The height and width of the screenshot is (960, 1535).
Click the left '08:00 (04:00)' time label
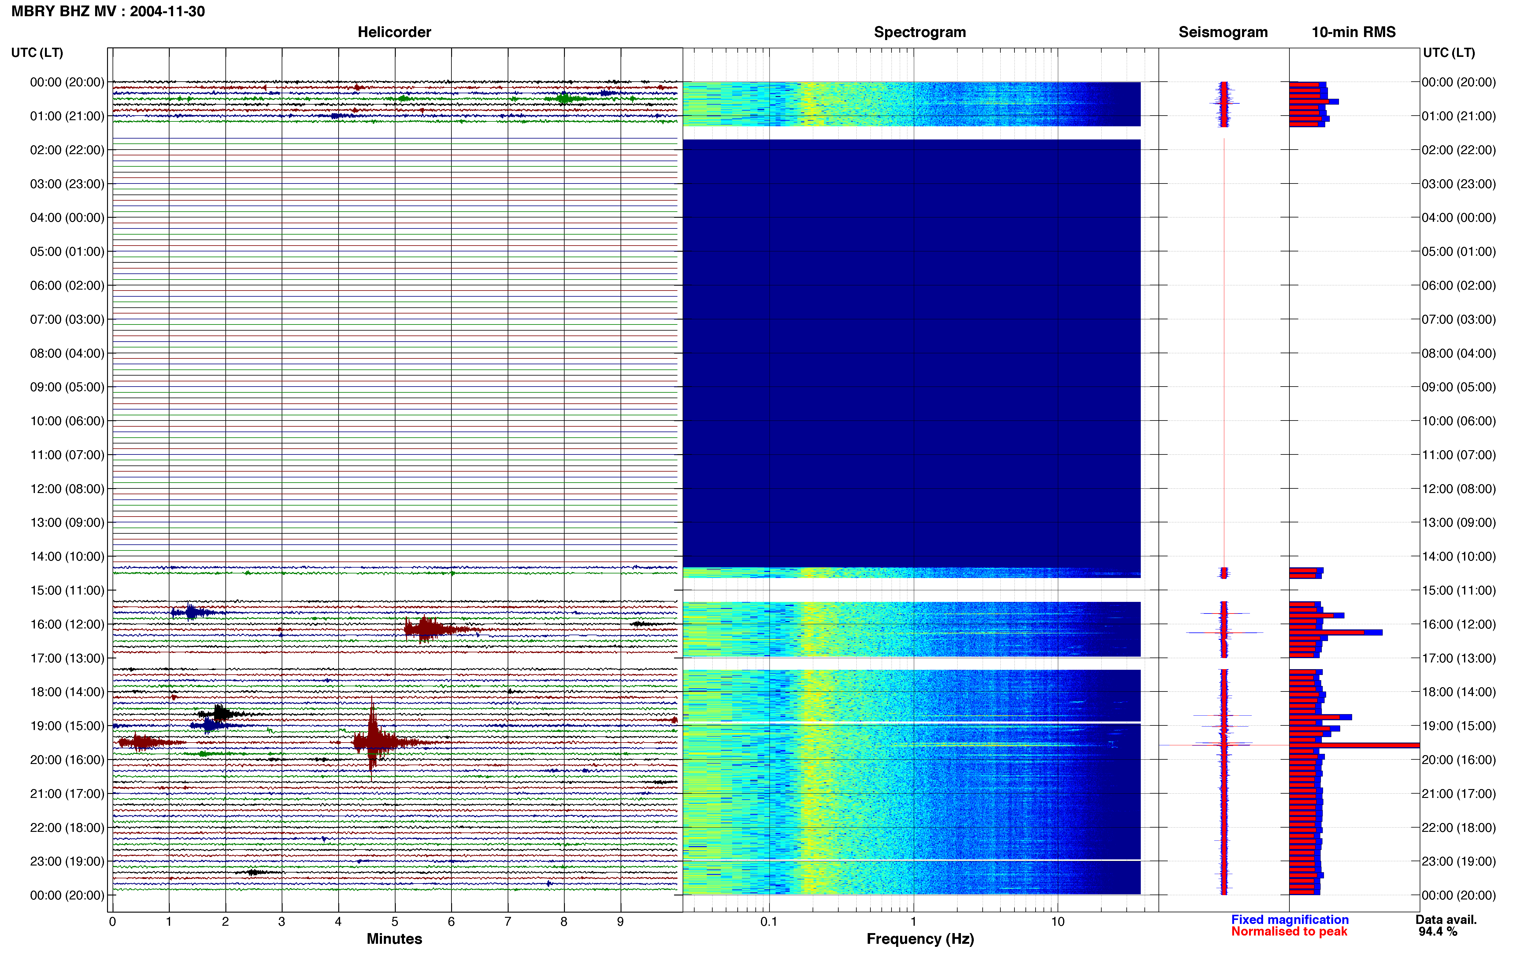pyautogui.click(x=67, y=353)
